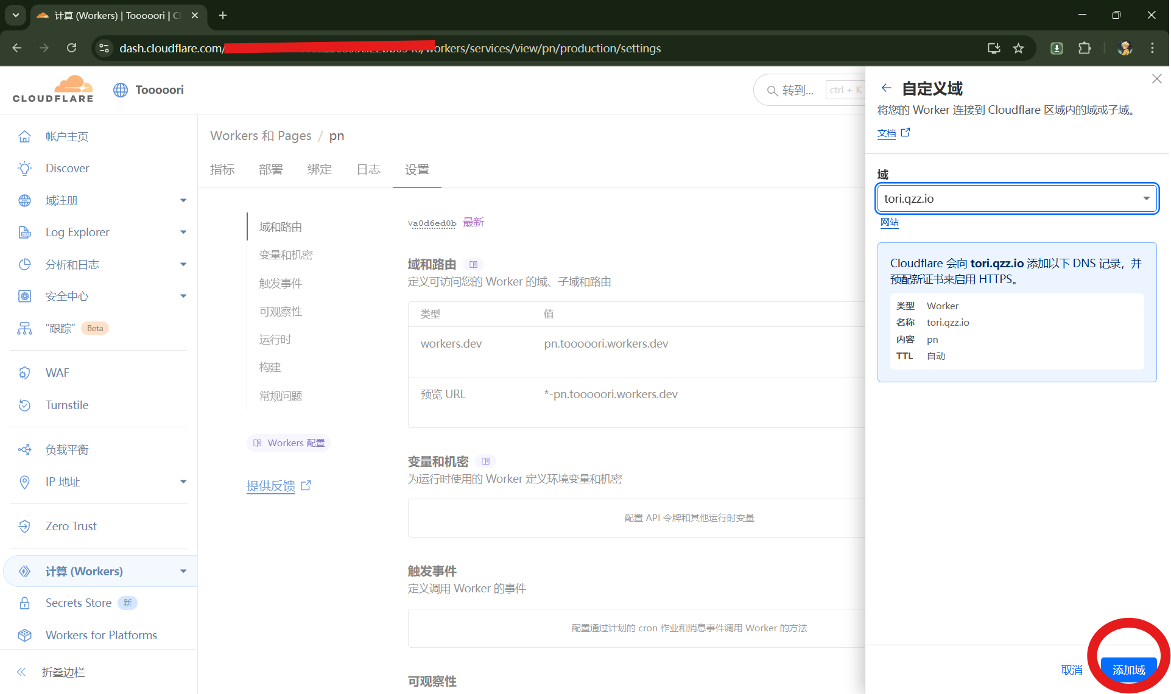Click the 添加域 button

tap(1128, 670)
